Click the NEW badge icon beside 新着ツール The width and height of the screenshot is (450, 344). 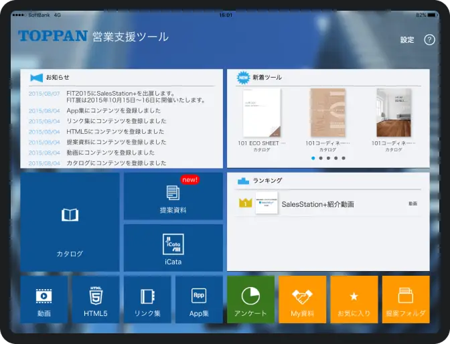tap(243, 78)
